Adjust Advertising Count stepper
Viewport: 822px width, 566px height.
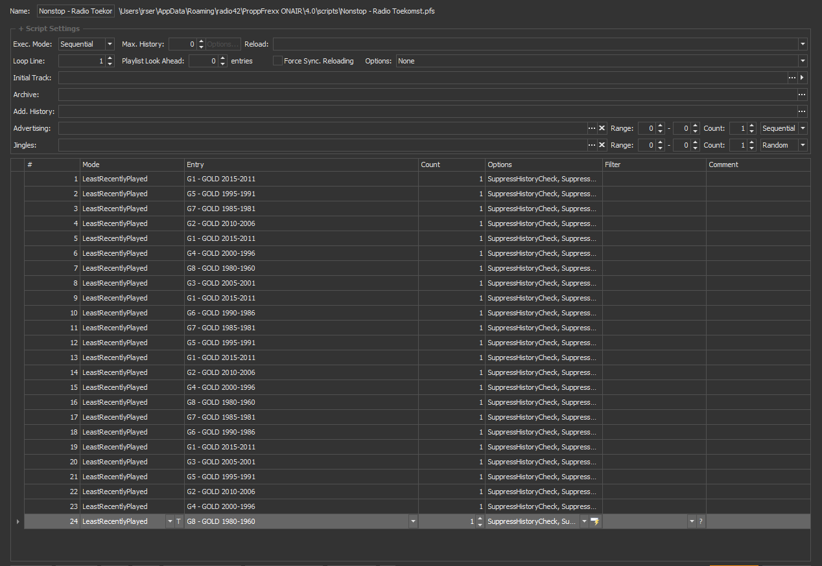pyautogui.click(x=751, y=128)
